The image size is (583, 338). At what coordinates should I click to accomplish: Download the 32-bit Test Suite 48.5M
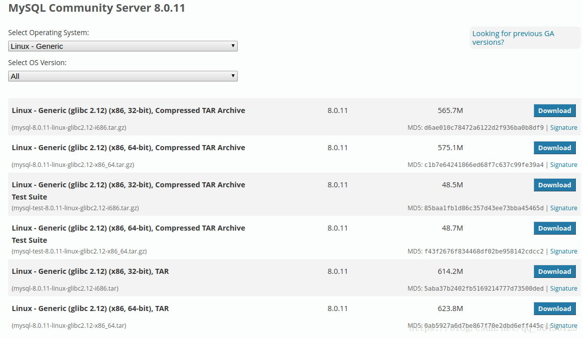(x=554, y=185)
